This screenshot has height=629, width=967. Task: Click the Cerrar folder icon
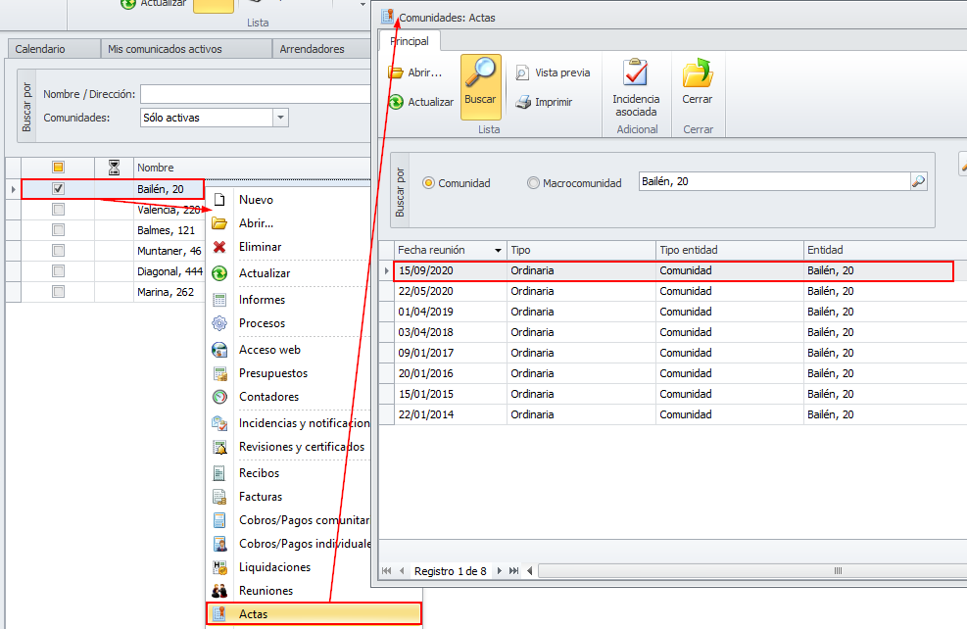tap(698, 73)
